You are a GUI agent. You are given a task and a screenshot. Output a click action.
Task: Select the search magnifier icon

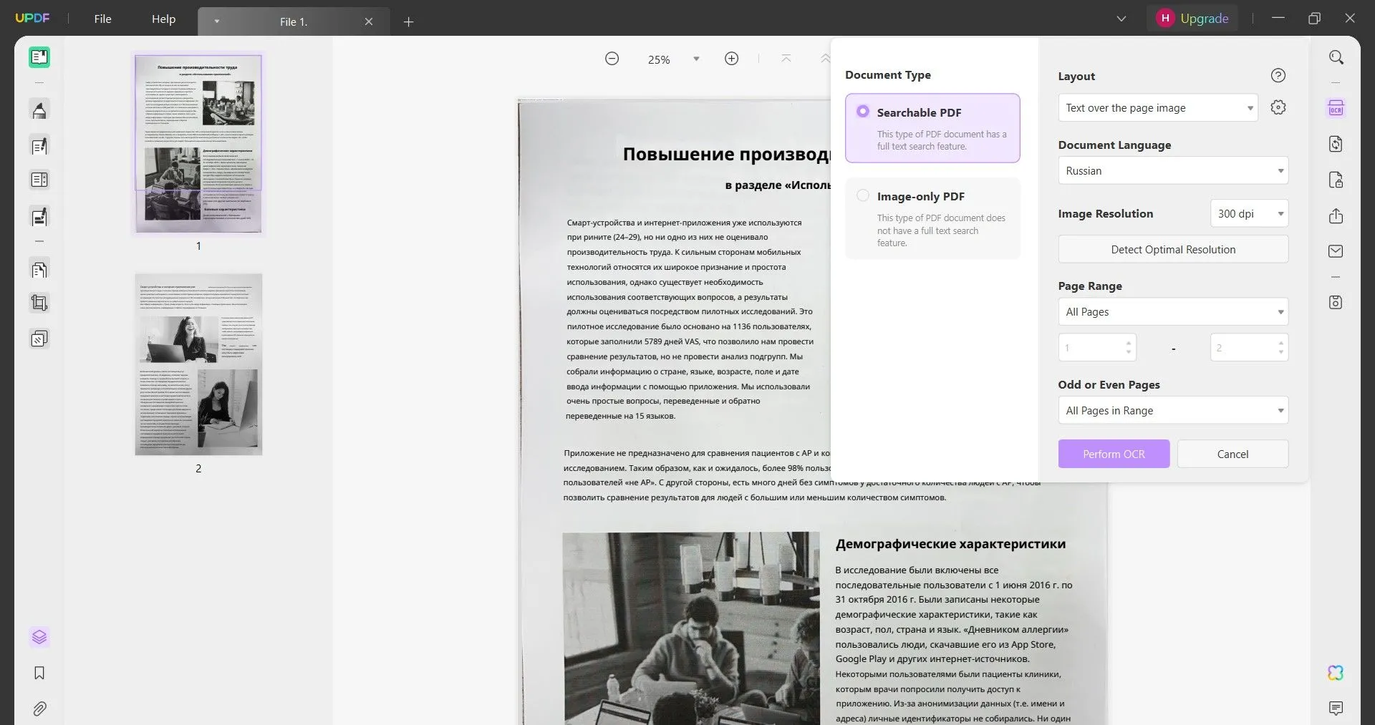[1336, 57]
